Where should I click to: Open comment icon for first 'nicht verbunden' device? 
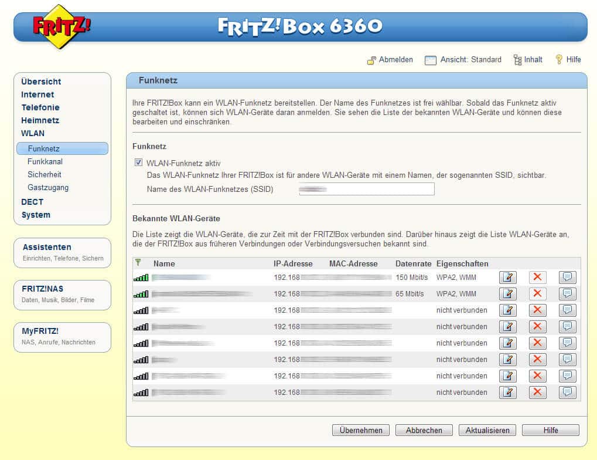pyautogui.click(x=567, y=310)
